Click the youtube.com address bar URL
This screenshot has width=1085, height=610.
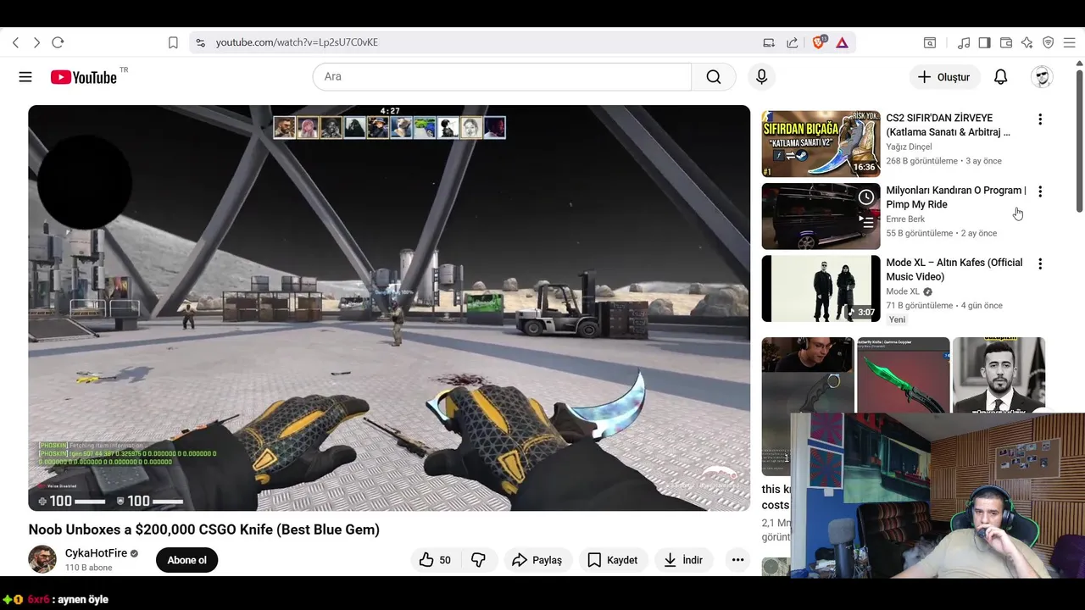tap(297, 42)
